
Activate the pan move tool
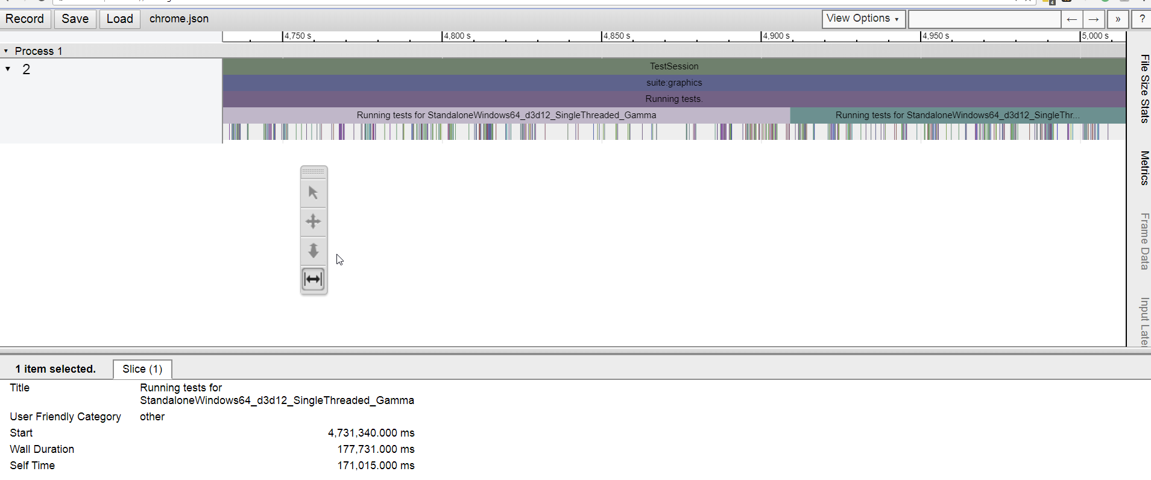pyautogui.click(x=314, y=221)
